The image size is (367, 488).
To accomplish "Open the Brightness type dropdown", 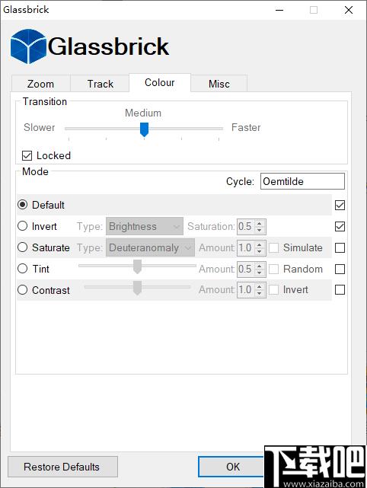I will pyautogui.click(x=145, y=227).
